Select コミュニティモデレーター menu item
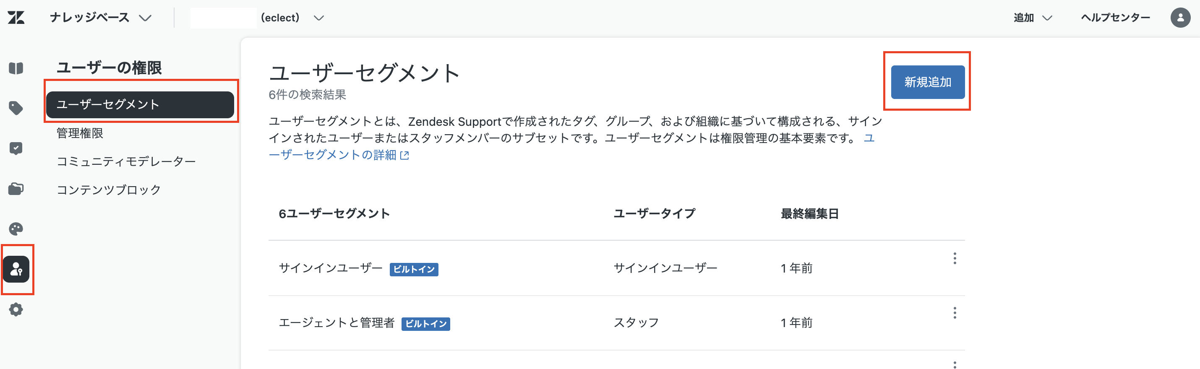The height and width of the screenshot is (369, 1200). pos(126,161)
